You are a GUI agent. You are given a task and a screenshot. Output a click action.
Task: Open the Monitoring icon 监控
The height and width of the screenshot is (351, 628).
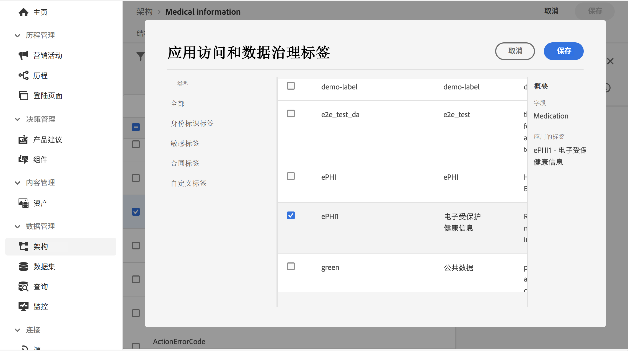pyautogui.click(x=24, y=306)
